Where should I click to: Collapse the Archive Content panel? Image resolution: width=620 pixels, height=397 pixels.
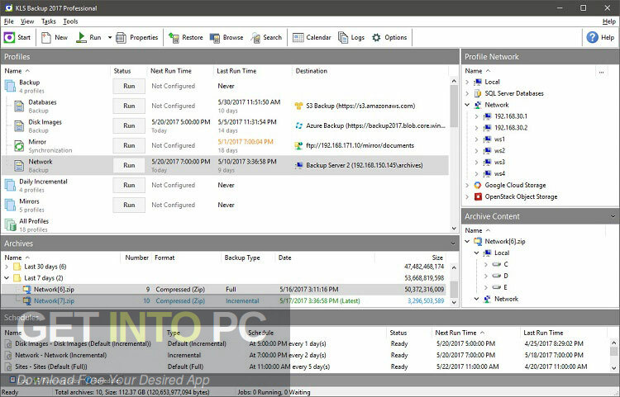[x=613, y=216]
